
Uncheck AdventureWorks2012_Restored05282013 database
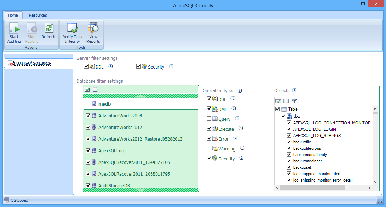[88, 139]
